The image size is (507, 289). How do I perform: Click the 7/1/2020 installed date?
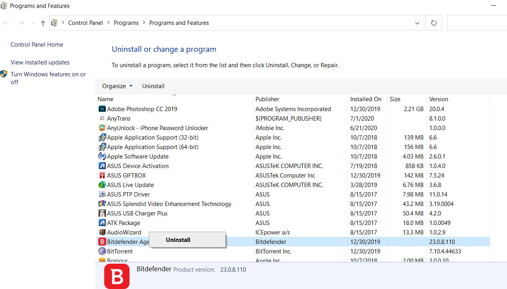(x=362, y=119)
